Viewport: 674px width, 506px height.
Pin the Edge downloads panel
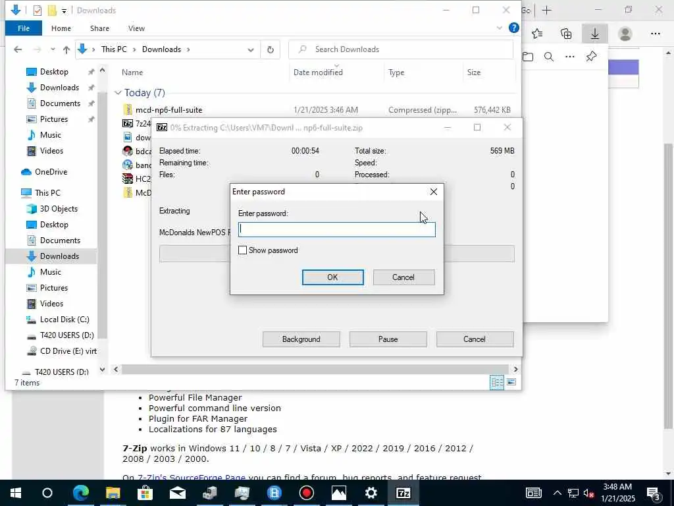[591, 57]
